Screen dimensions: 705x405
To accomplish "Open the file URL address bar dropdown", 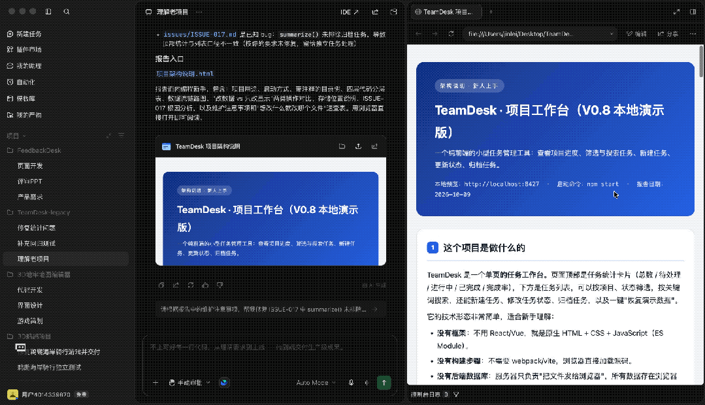I will point(612,34).
